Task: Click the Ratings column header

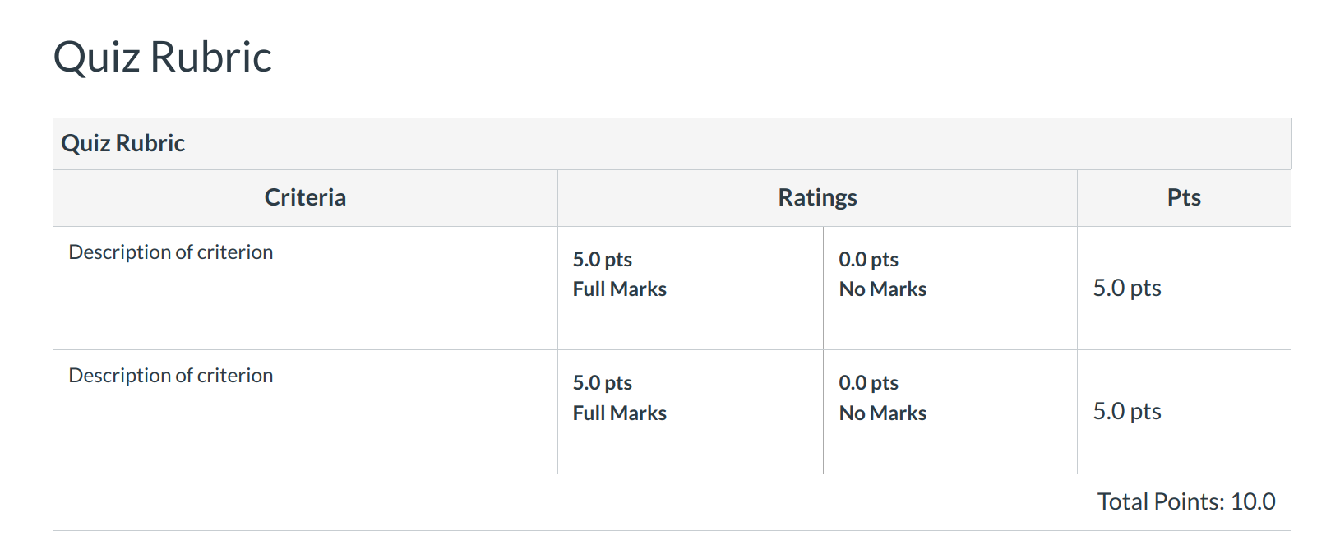Action: 817,197
